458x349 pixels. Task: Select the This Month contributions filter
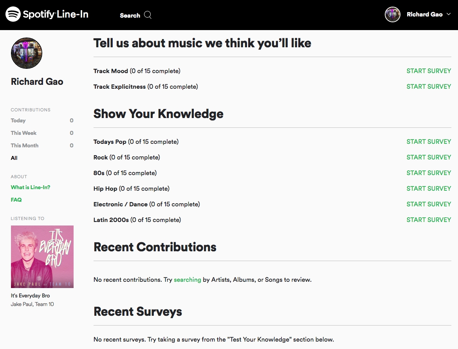pos(25,145)
